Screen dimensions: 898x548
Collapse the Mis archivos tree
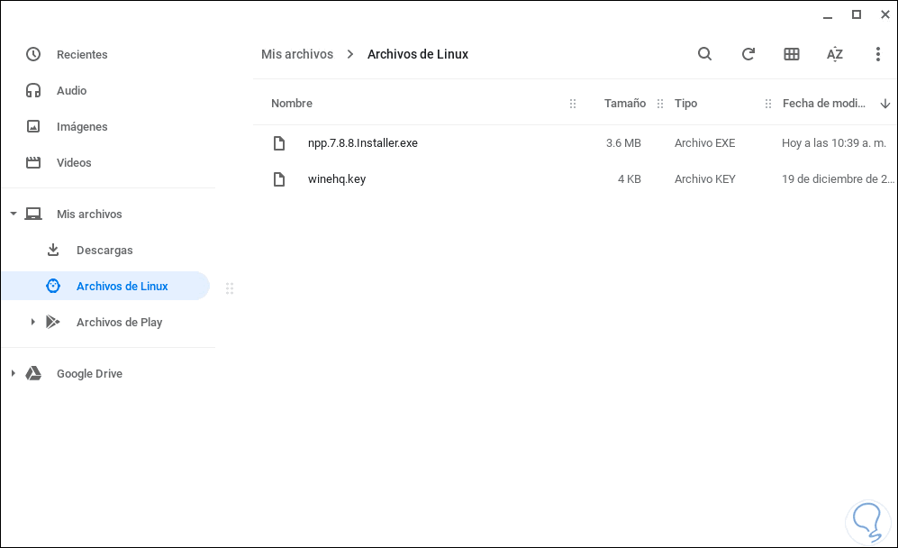pos(13,215)
